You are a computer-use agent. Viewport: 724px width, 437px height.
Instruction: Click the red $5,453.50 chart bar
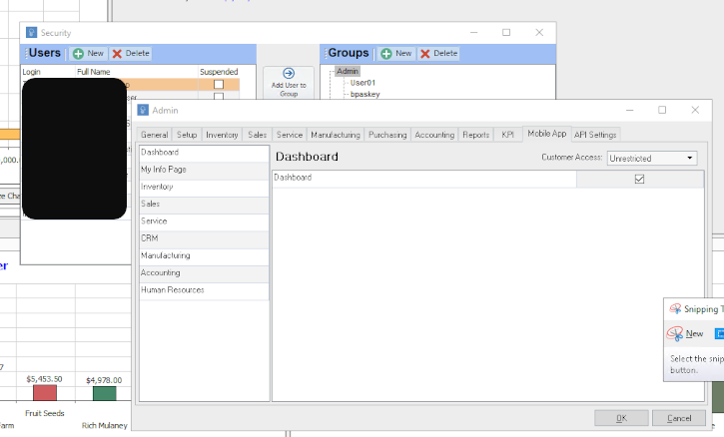(x=45, y=393)
